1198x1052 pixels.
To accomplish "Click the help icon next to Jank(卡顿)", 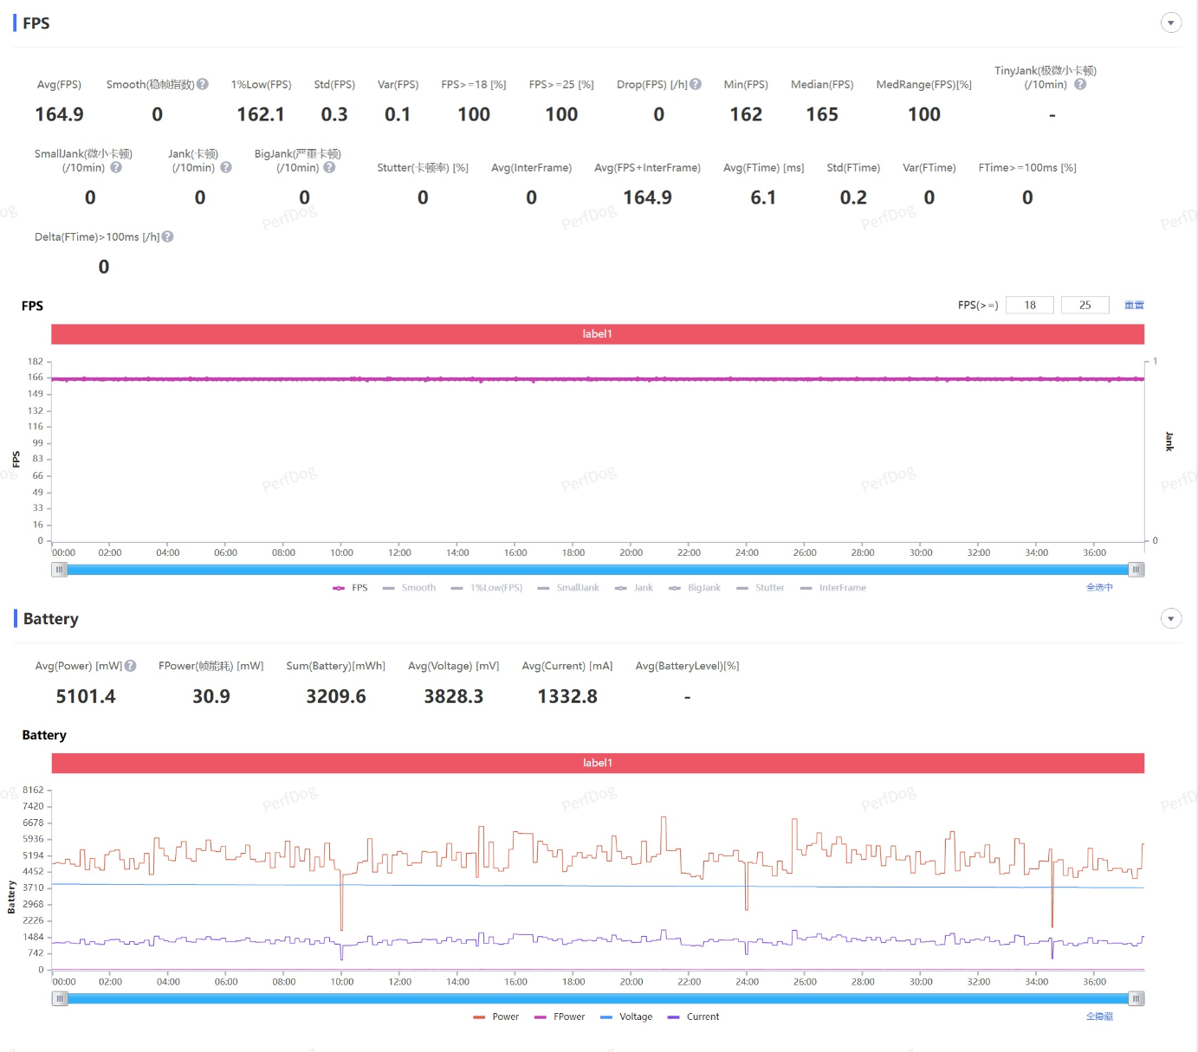I will tap(226, 167).
